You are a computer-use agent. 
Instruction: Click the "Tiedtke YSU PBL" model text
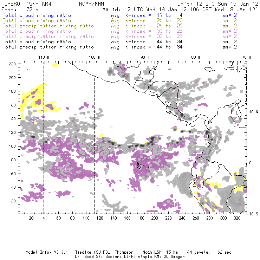point(92,252)
